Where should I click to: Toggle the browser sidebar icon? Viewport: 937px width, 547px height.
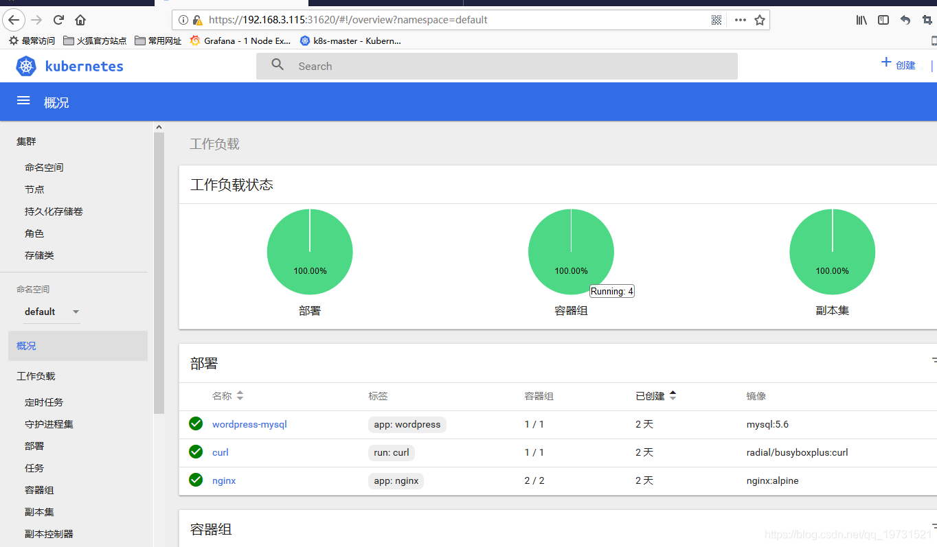click(x=883, y=20)
